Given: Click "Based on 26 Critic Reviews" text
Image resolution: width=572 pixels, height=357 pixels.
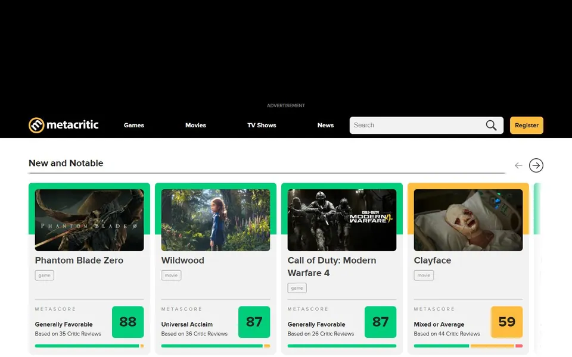Looking at the screenshot, I should pyautogui.click(x=321, y=334).
